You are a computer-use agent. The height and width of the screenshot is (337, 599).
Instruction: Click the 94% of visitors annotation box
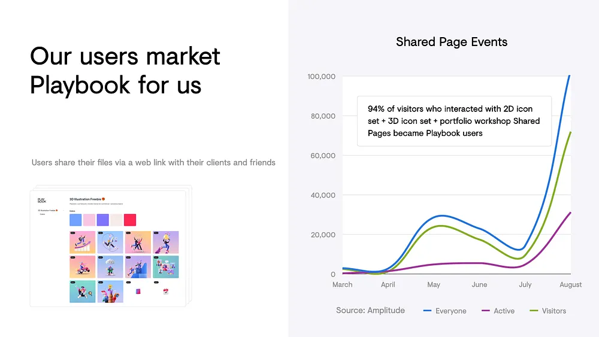(453, 121)
